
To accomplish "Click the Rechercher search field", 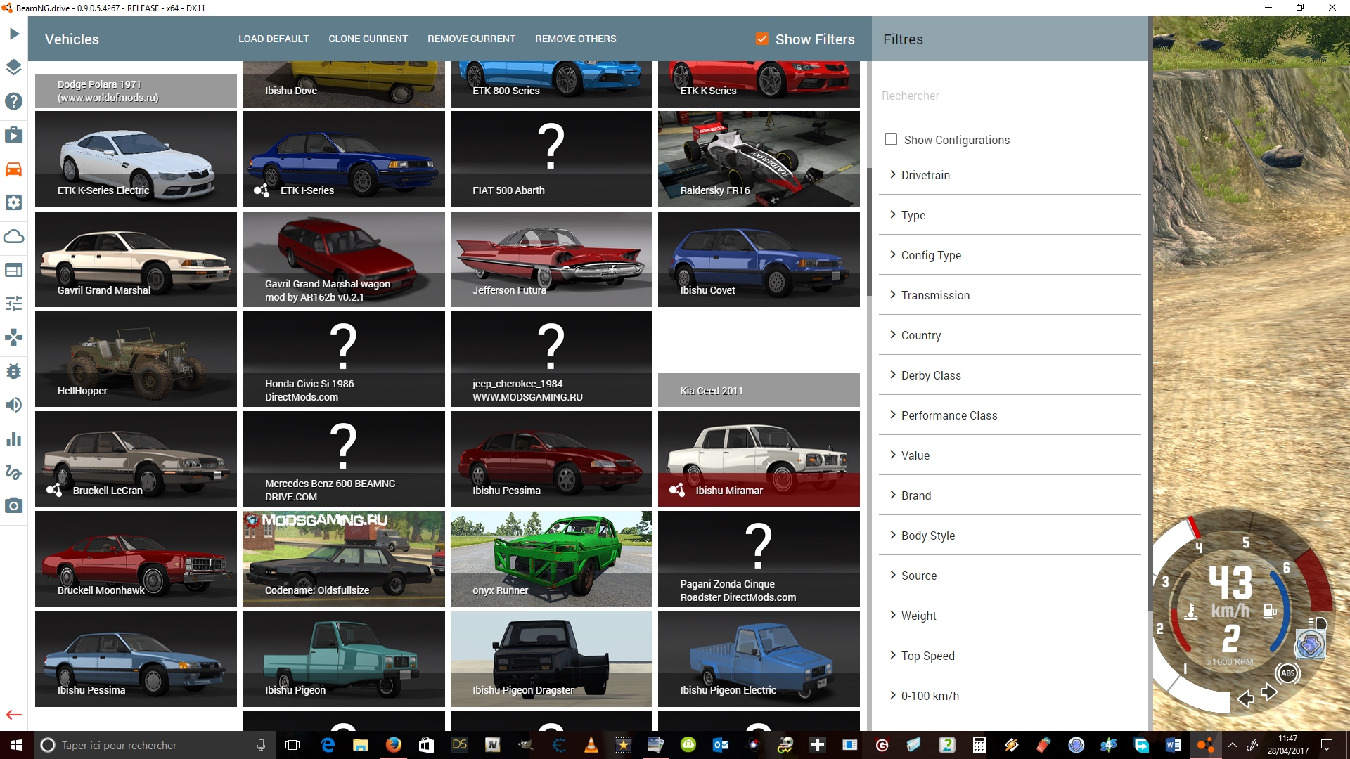I will 1010,96.
